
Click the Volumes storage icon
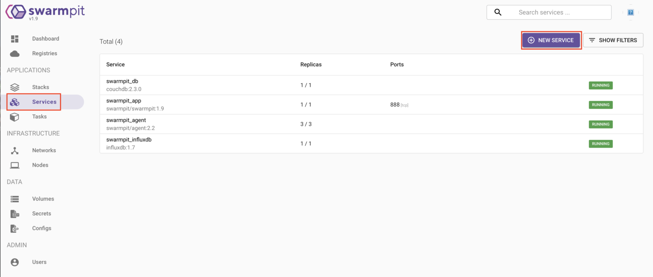pos(15,199)
